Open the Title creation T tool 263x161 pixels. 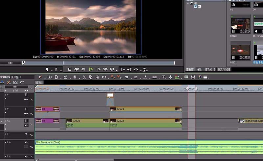point(163,77)
